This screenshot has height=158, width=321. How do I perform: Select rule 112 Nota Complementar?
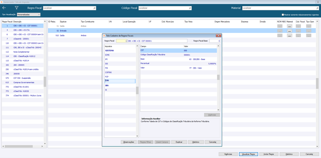23,52
